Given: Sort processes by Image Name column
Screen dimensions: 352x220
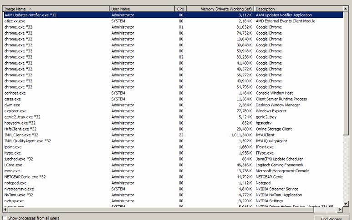Looking at the screenshot, I should pyautogui.click(x=56, y=9).
